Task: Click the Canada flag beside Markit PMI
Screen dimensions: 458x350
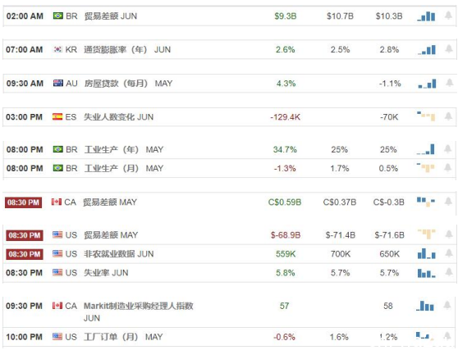Action: (x=57, y=306)
